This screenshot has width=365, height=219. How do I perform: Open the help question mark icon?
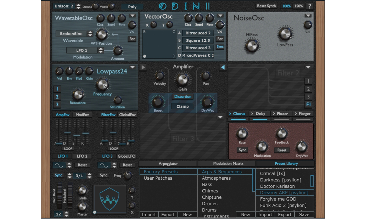coord(310,6)
